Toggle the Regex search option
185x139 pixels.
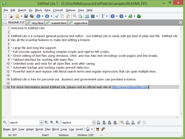(7, 129)
